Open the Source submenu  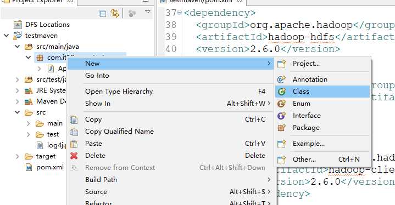point(170,192)
